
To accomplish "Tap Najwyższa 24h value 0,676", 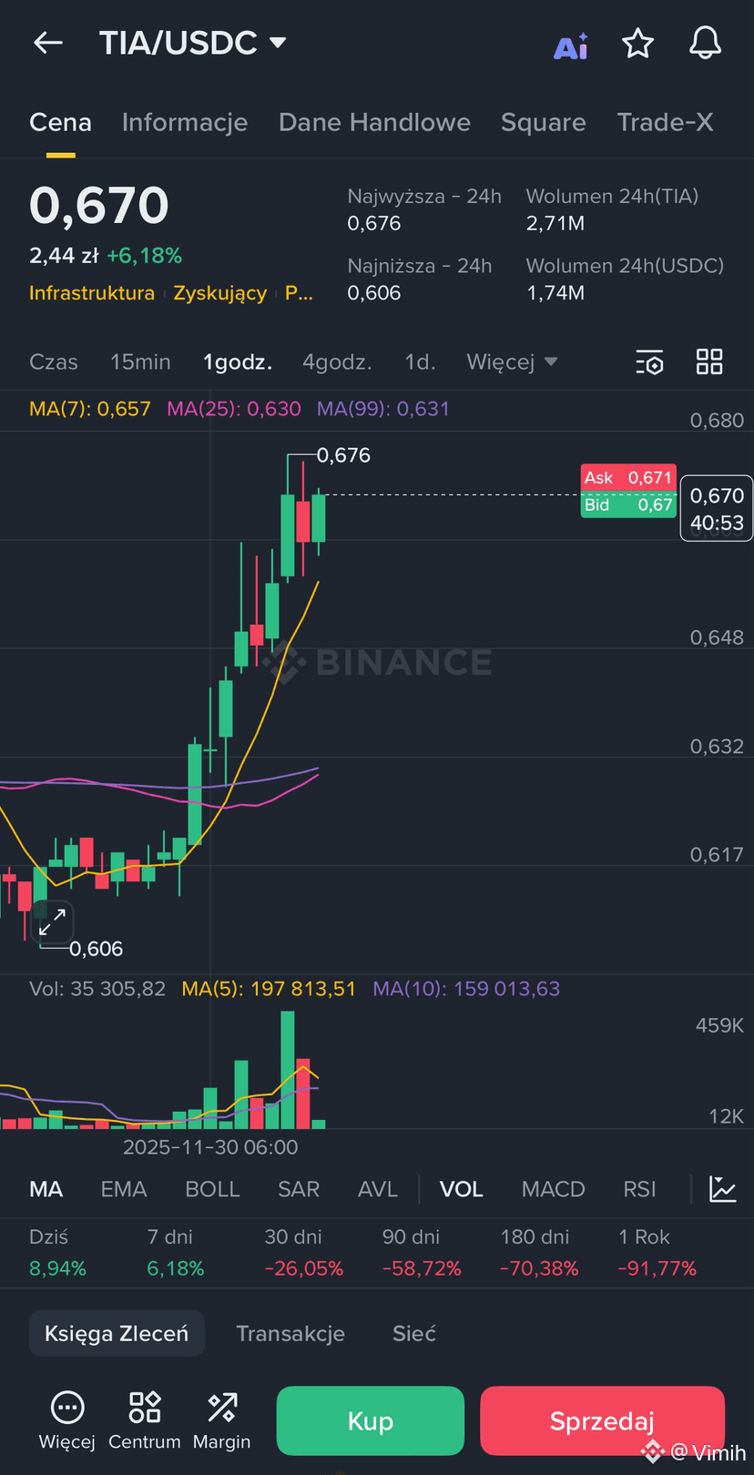I will [374, 224].
